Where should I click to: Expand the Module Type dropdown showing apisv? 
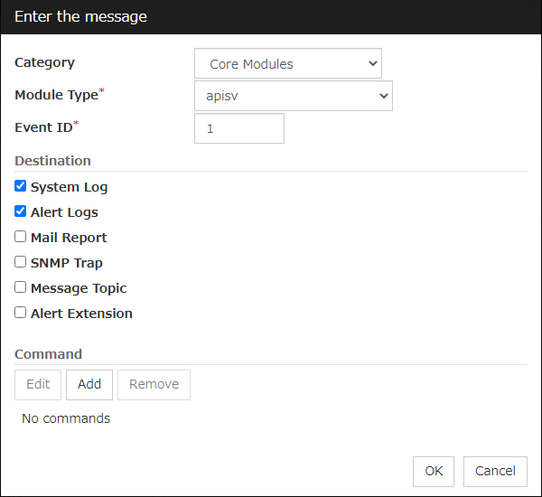click(293, 96)
